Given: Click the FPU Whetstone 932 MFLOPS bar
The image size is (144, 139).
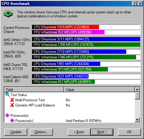Looking at the screenshot, I should (68, 32).
